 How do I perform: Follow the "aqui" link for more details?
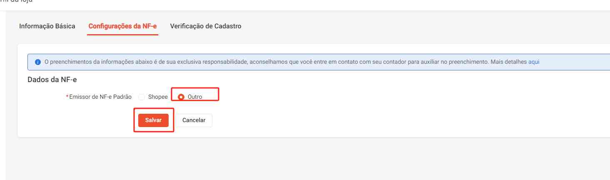click(533, 62)
